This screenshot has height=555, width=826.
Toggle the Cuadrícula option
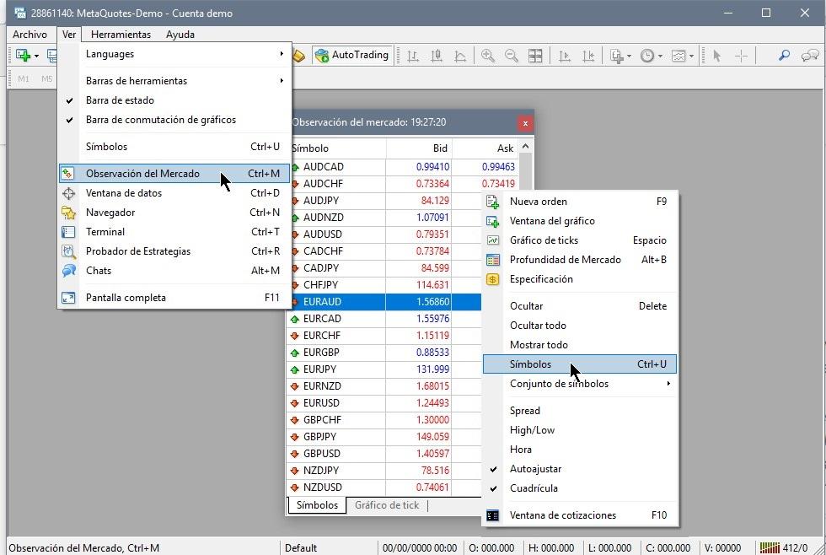[580, 488]
